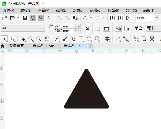Open the 布局(L) menu
Screen dimensions: 161x129
click(x=61, y=11)
